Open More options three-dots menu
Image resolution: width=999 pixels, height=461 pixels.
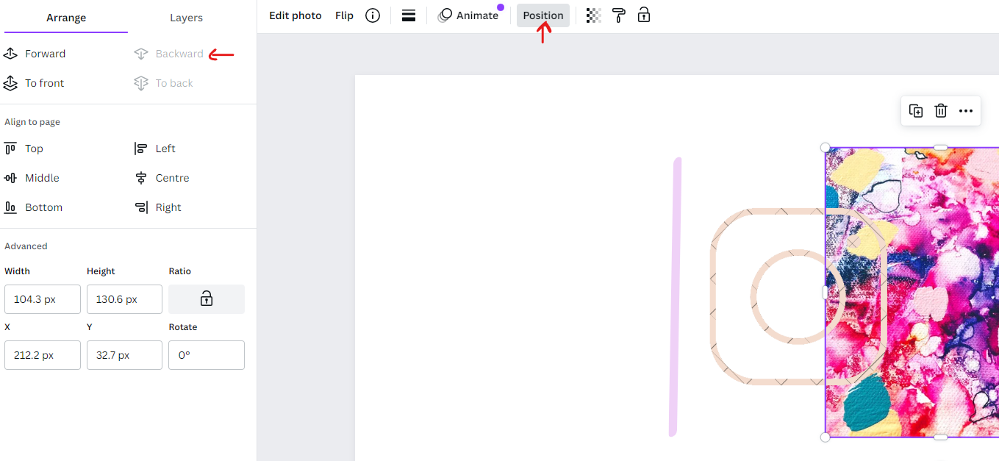click(966, 111)
